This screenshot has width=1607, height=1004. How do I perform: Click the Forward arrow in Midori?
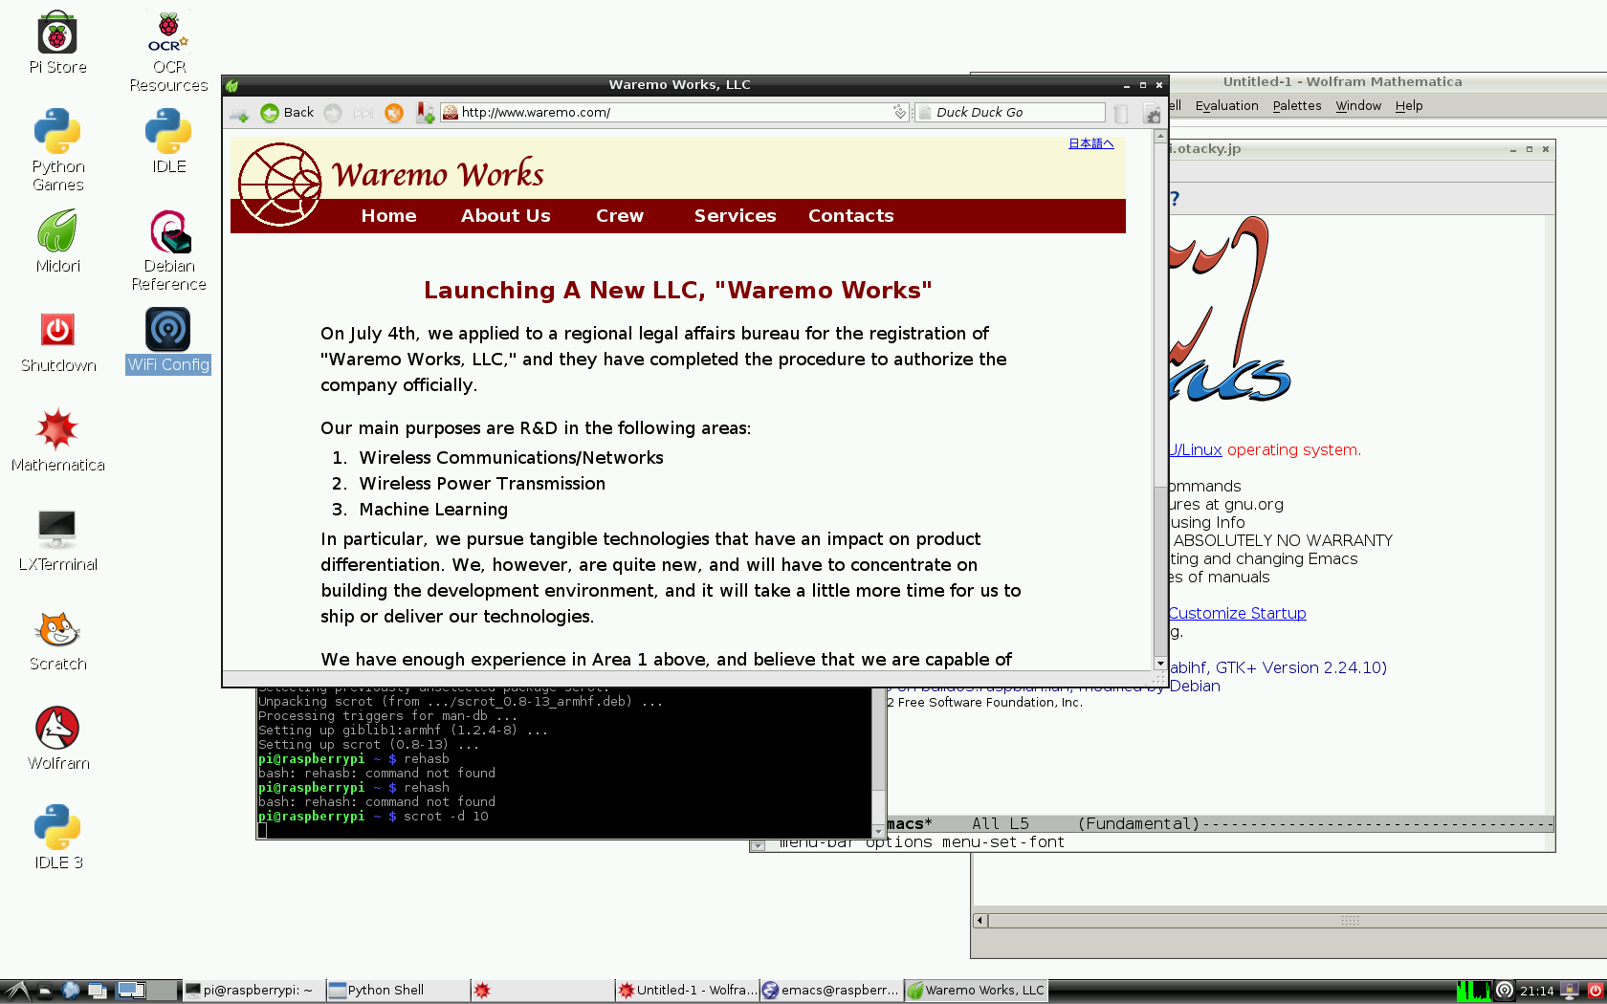(x=333, y=113)
